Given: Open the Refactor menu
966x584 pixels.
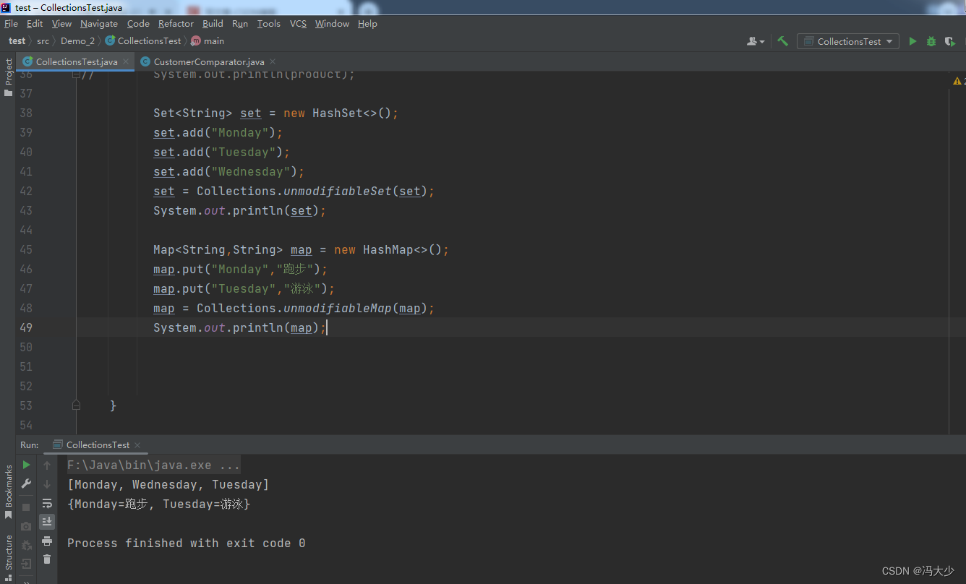Looking at the screenshot, I should [176, 24].
